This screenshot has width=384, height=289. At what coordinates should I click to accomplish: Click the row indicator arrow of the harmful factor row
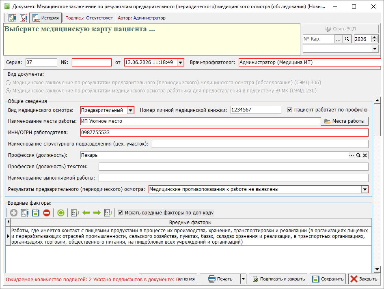click(x=8, y=236)
